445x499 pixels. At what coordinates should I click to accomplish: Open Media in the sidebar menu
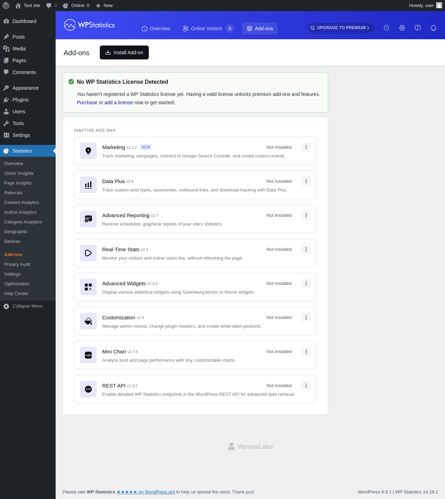click(28, 49)
